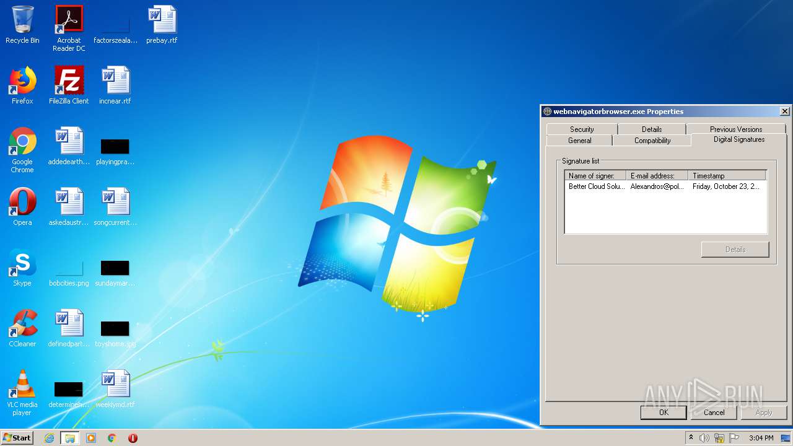
Task: Select the songcurrent document icon
Action: [x=115, y=207]
